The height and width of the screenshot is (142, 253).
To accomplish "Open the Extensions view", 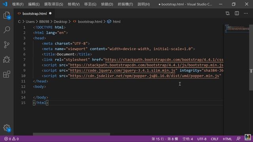I will 7,74.
